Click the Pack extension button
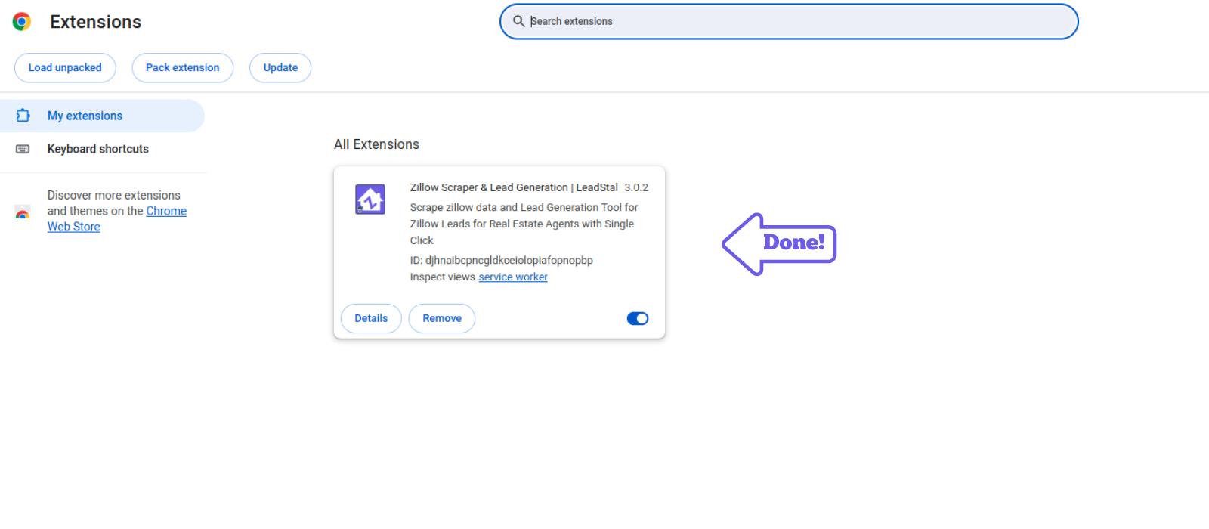Screen dimensions: 1209x529 click(x=183, y=68)
